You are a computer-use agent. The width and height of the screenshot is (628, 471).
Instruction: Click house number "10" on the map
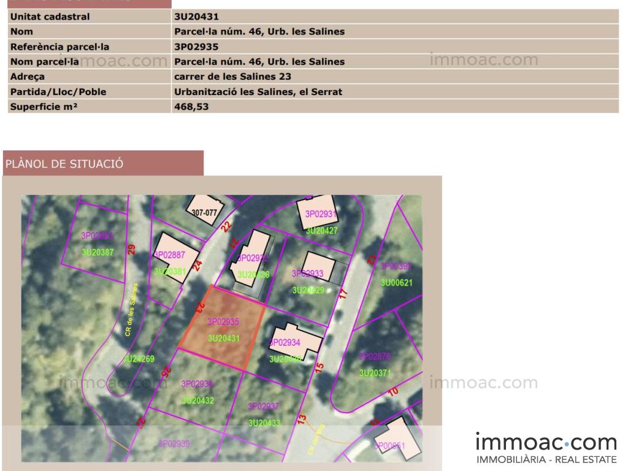coord(393,391)
